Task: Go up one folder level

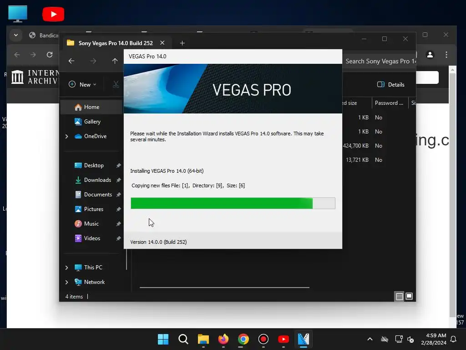Action: (x=115, y=61)
